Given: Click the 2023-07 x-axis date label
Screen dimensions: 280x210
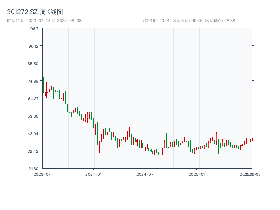Looking at the screenshot, I should (x=42, y=174).
